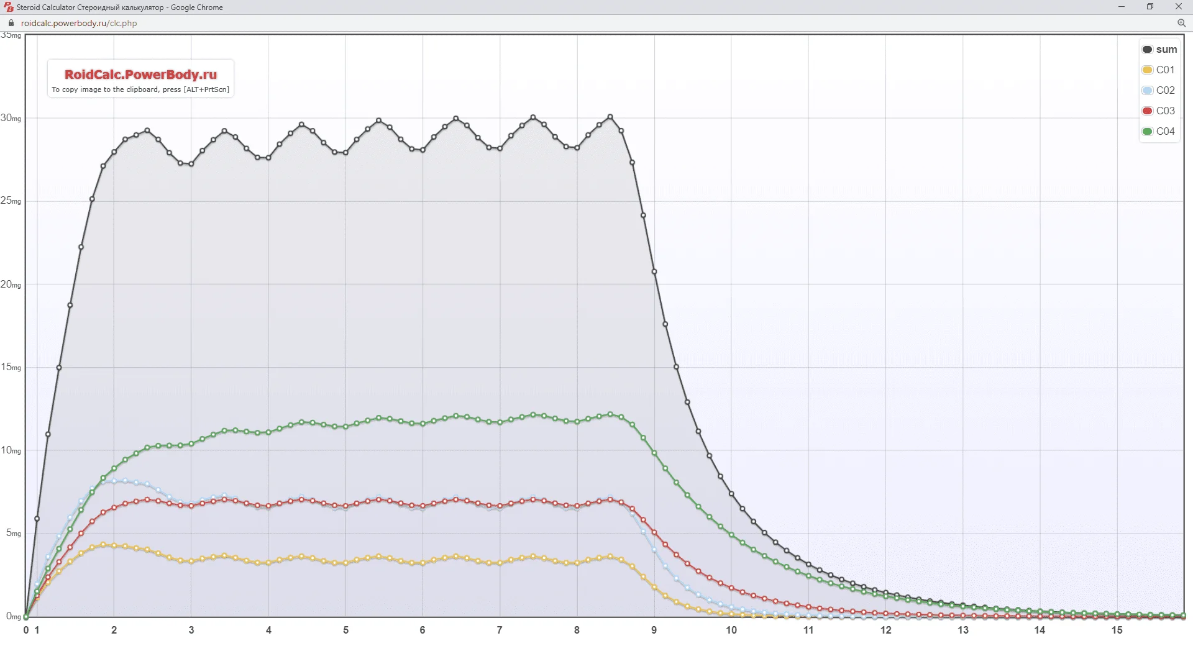Toggle the C01 series in legend

tap(1159, 70)
